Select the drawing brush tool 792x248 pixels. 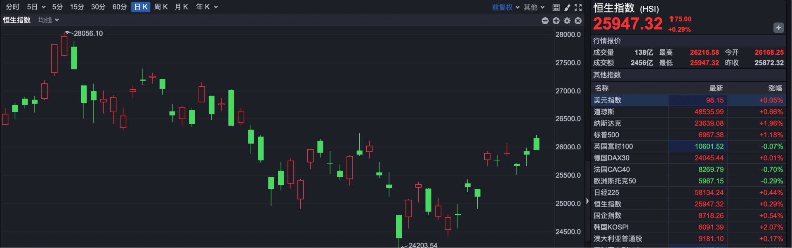567,7
